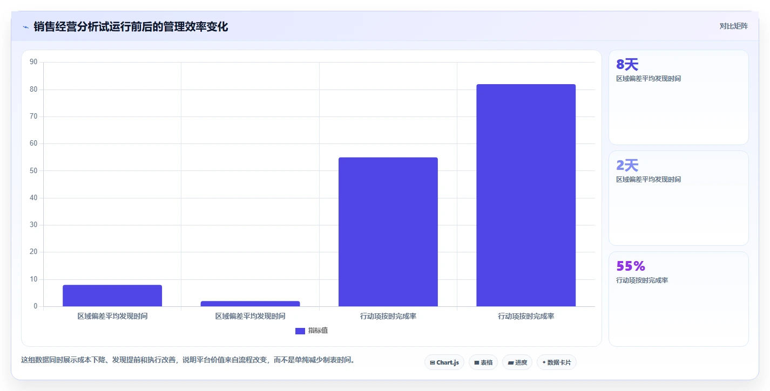The width and height of the screenshot is (770, 391).
Task: Click the trend icon beside the dashboard title
Action: [x=25, y=27]
